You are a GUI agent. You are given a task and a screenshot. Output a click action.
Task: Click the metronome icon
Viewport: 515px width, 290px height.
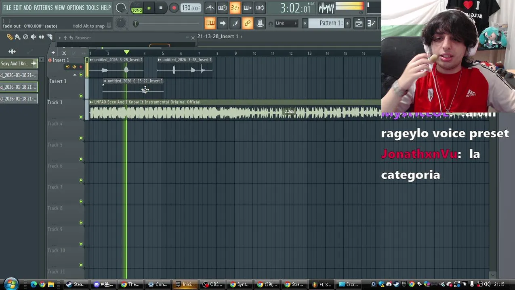point(210,8)
